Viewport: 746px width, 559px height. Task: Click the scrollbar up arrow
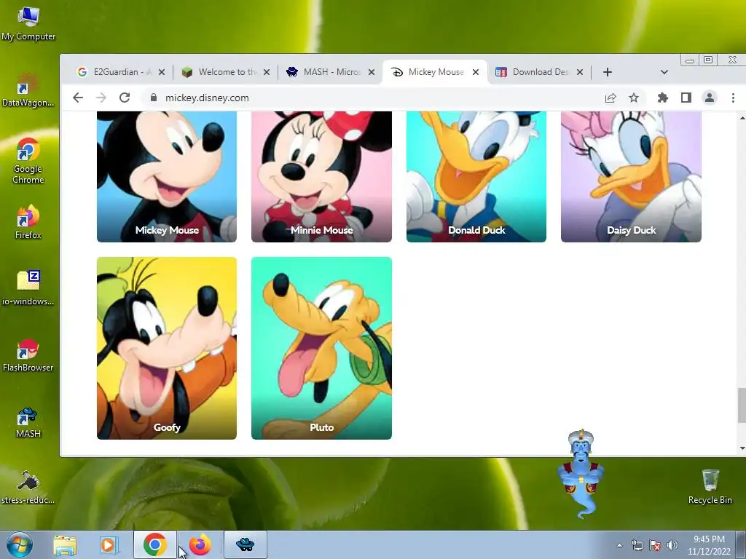tap(742, 117)
